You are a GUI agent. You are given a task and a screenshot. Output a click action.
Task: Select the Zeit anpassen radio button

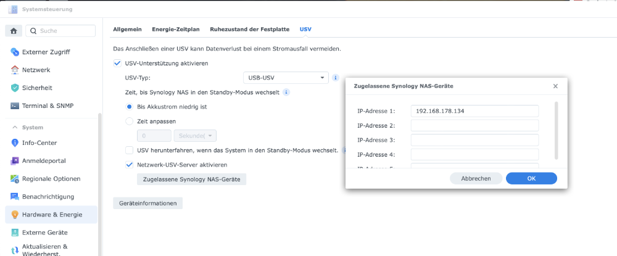129,122
